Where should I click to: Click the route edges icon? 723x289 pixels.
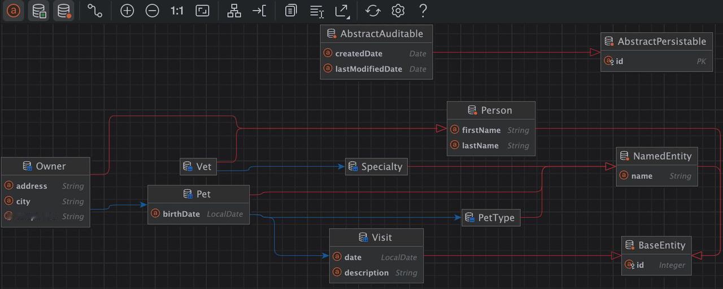click(x=259, y=11)
